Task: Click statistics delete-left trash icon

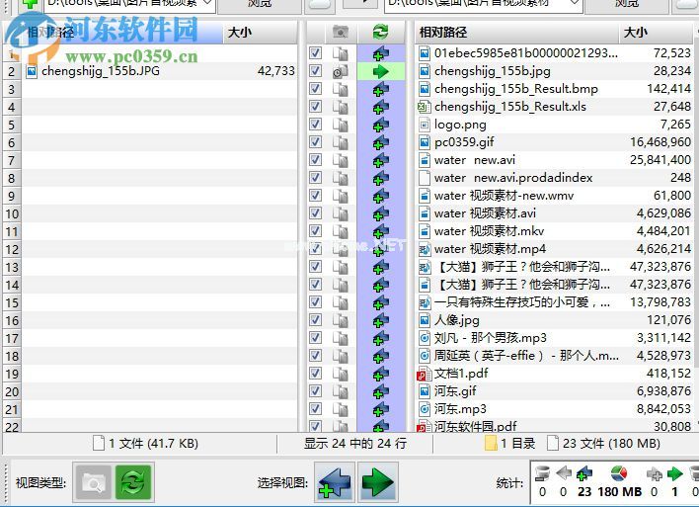Action: [542, 473]
